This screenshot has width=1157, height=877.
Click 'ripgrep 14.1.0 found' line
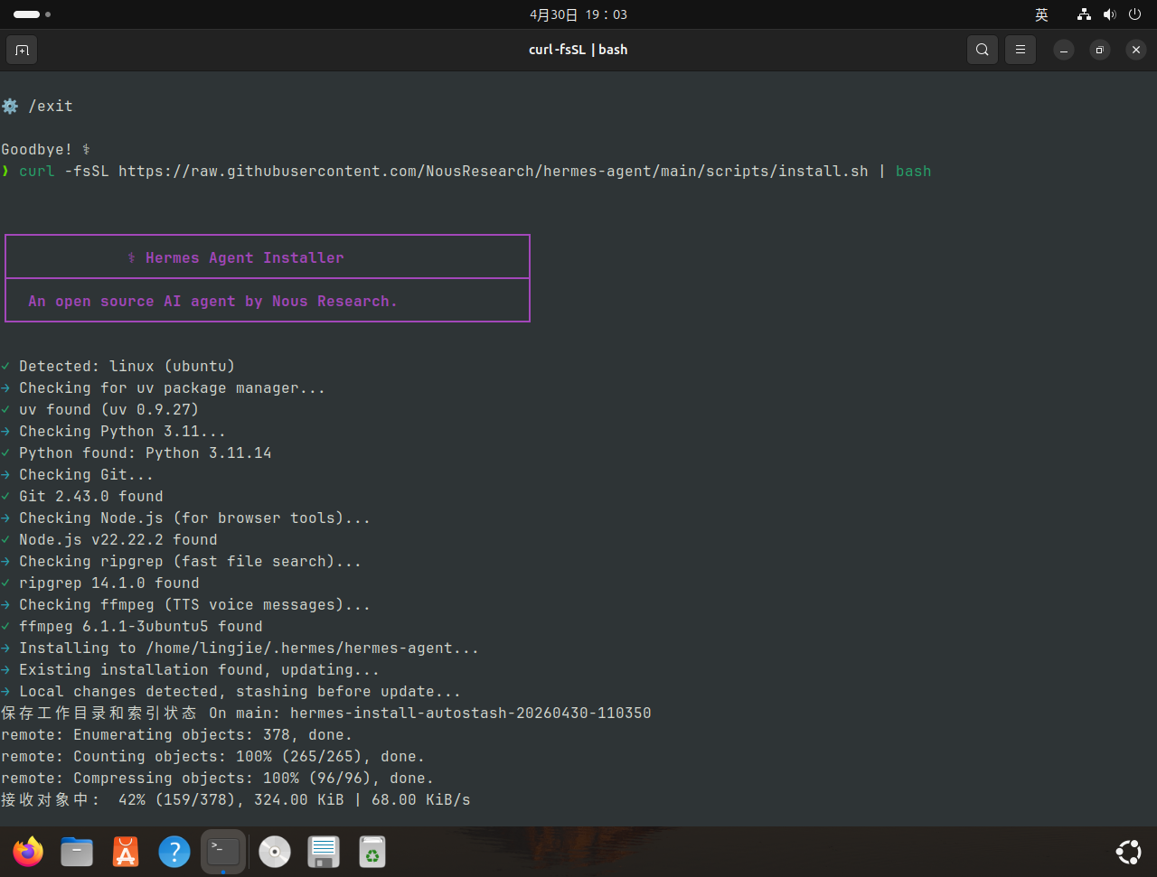pyautogui.click(x=100, y=583)
